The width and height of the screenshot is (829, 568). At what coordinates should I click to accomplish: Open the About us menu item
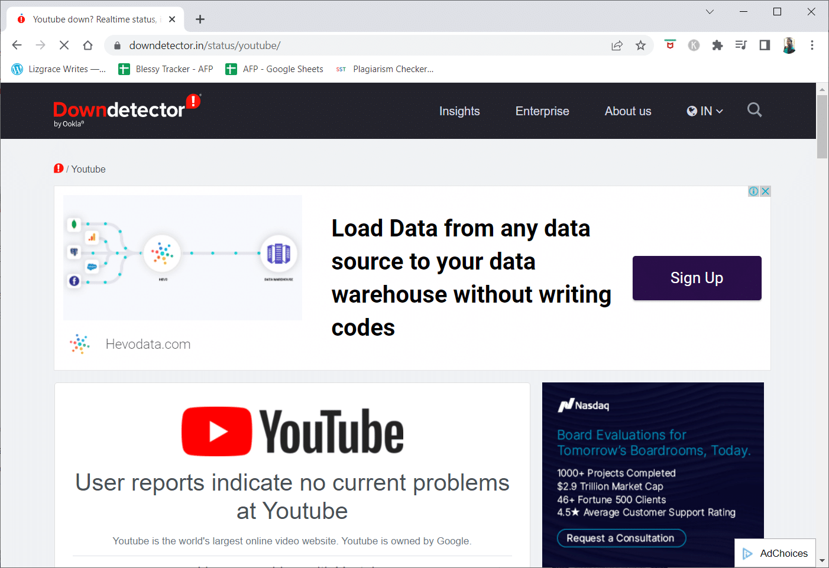628,111
